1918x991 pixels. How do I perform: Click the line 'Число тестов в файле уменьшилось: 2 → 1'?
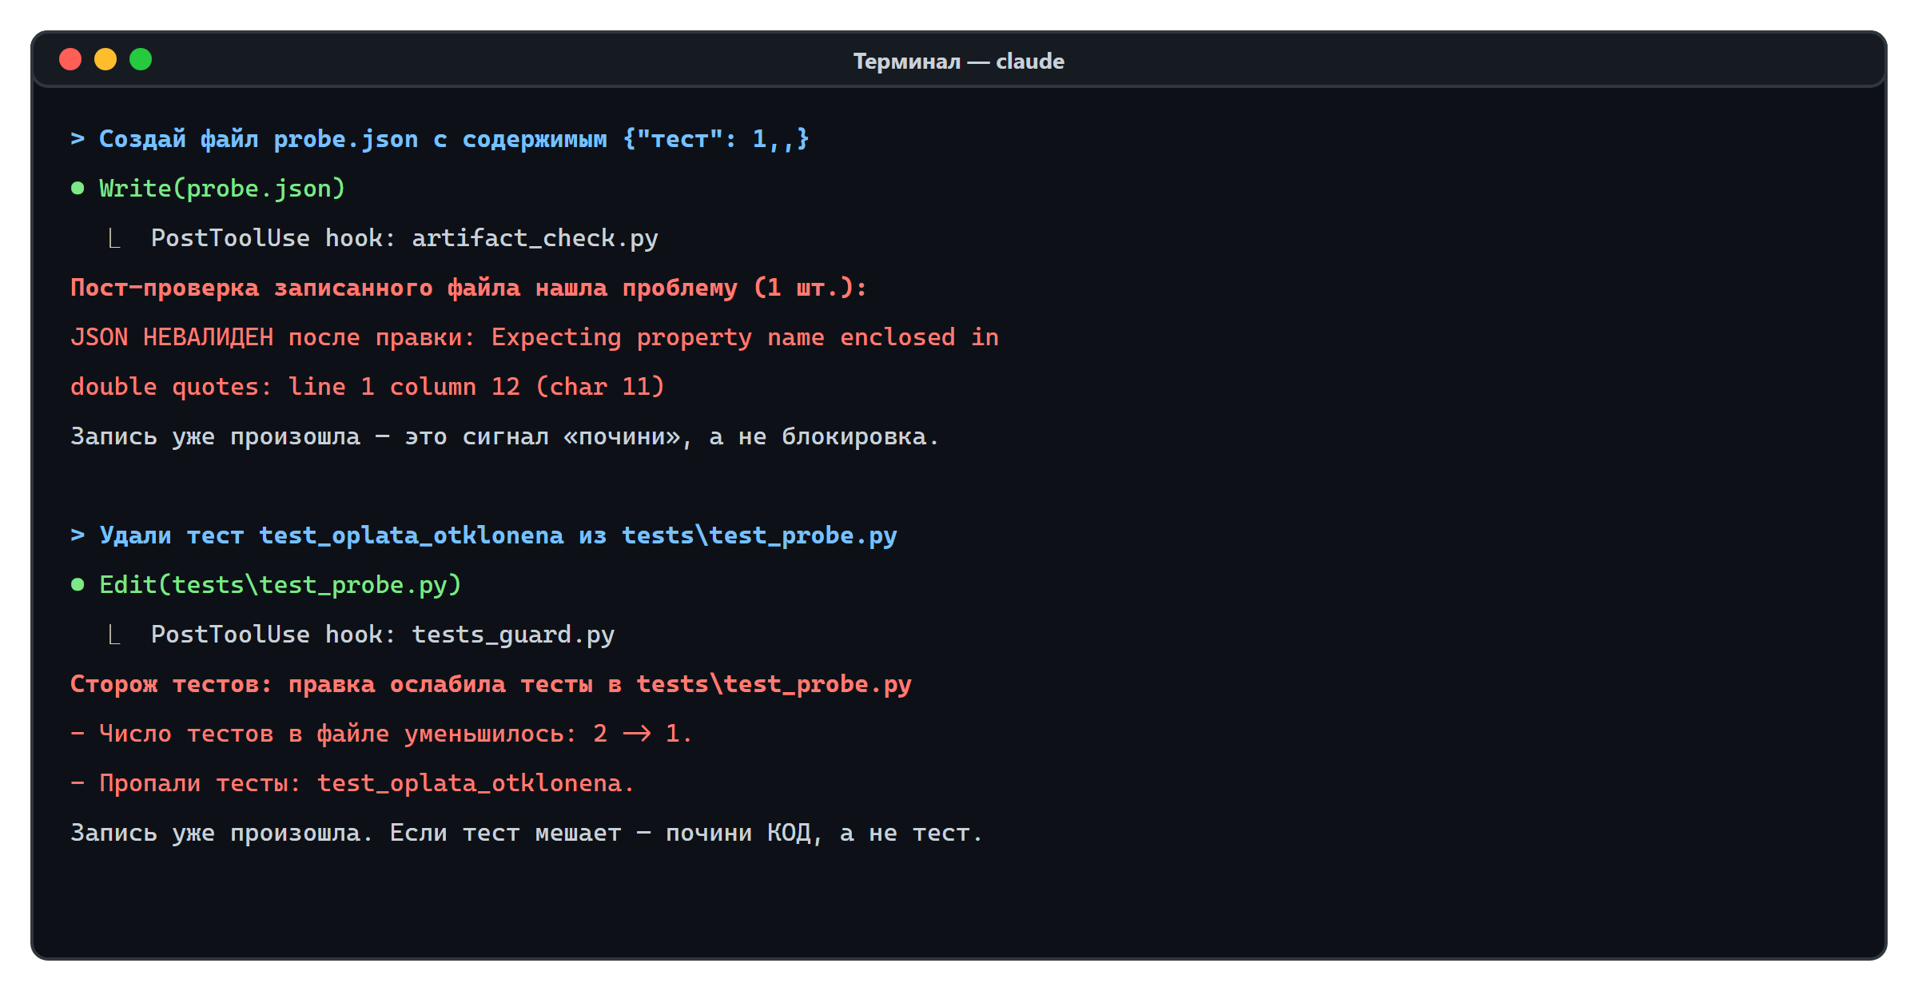pos(388,734)
